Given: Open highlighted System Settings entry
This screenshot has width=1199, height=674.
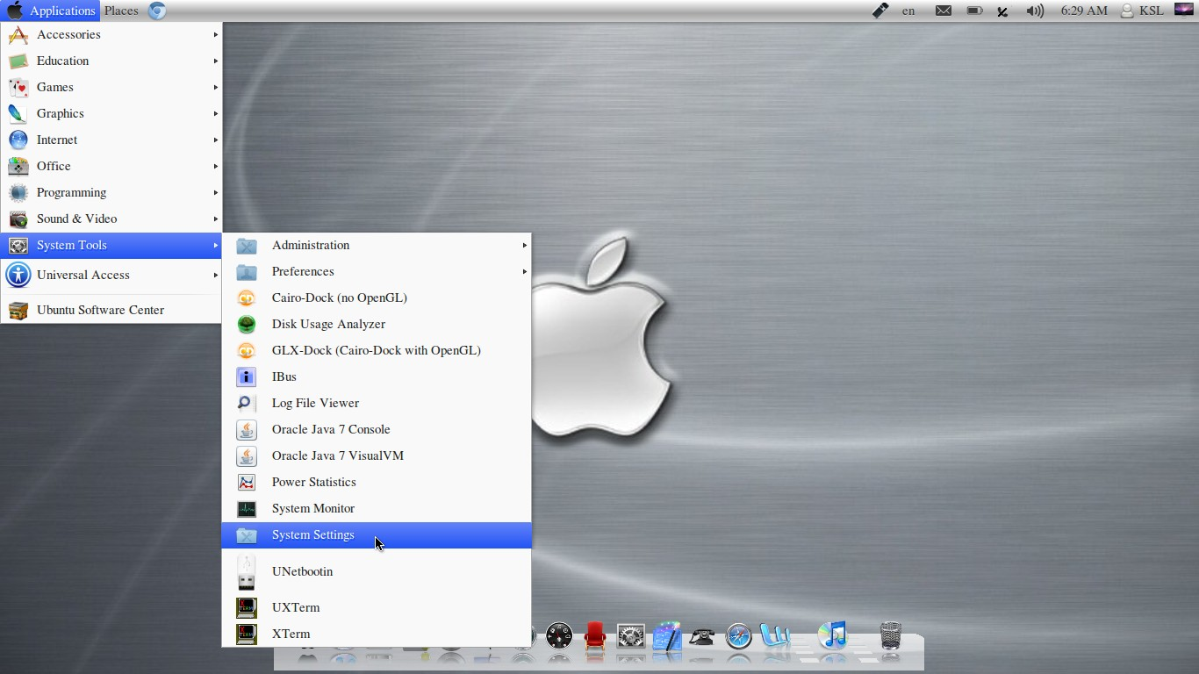Looking at the screenshot, I should pyautogui.click(x=377, y=534).
